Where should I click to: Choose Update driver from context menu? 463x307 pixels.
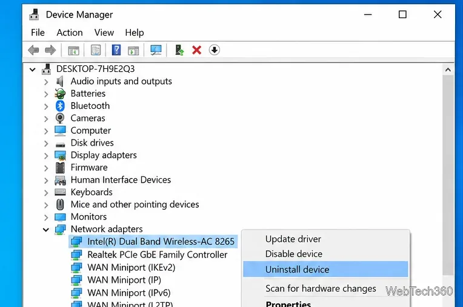click(325, 239)
